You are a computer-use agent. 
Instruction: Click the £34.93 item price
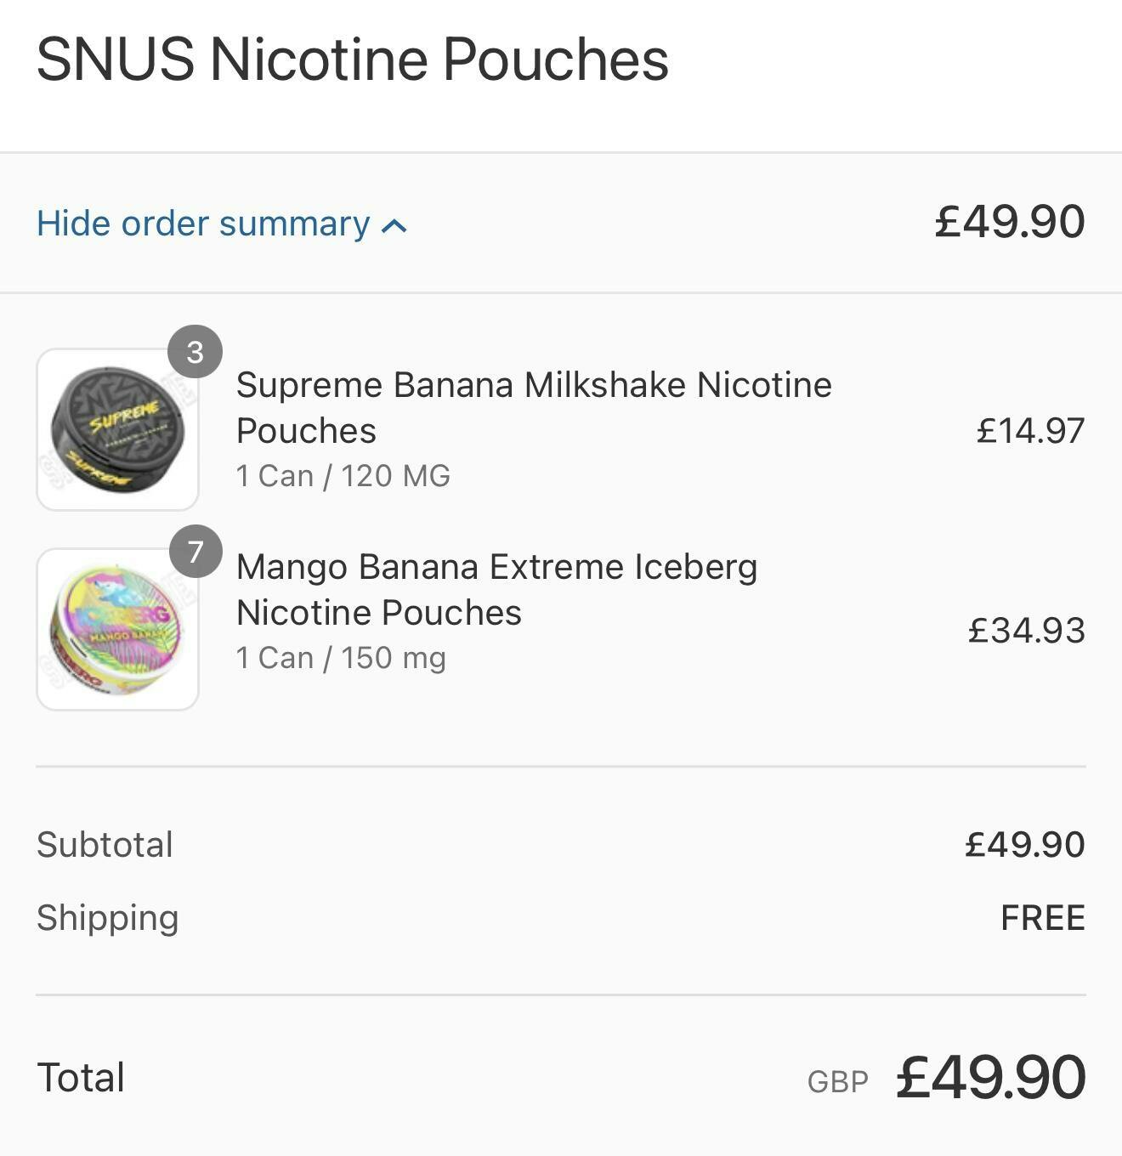1026,630
